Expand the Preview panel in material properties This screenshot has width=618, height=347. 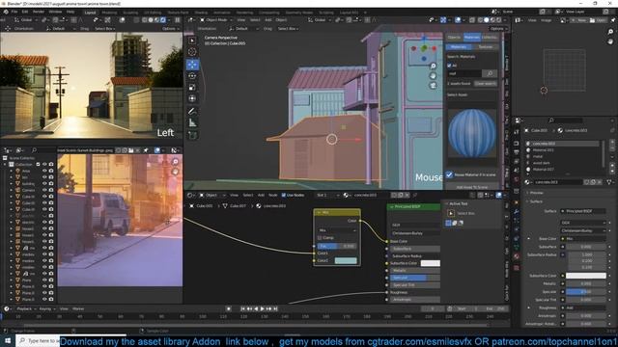click(536, 193)
